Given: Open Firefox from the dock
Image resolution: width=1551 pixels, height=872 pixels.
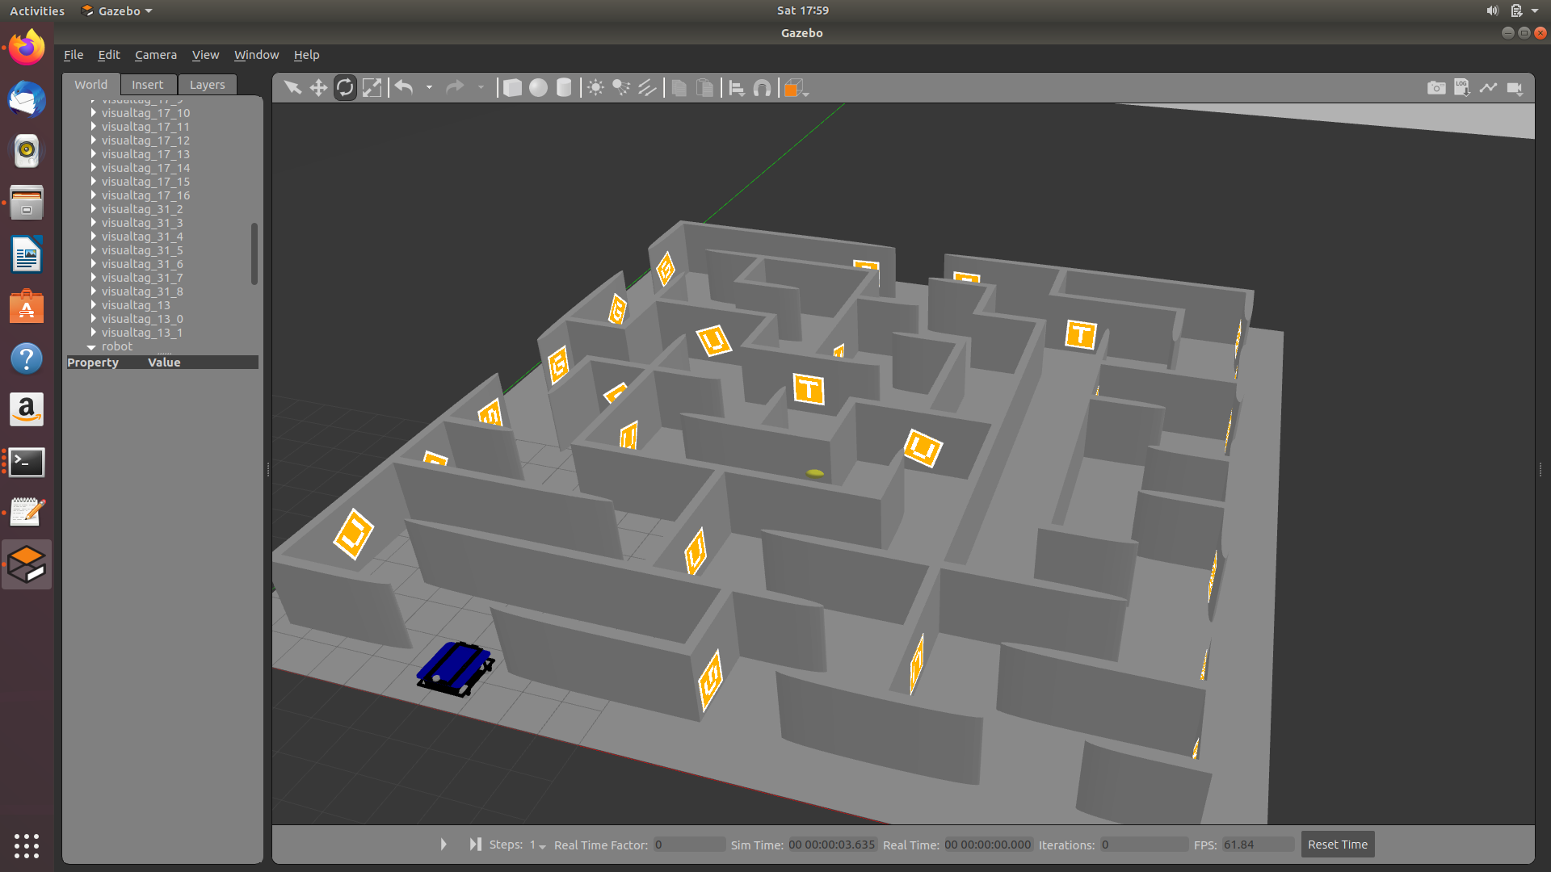Looking at the screenshot, I should click(27, 48).
